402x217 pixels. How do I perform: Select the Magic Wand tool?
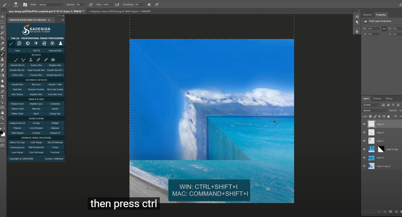click(x=3, y=33)
